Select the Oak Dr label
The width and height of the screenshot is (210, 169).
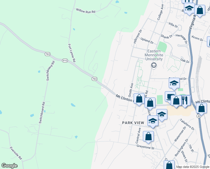(185, 61)
